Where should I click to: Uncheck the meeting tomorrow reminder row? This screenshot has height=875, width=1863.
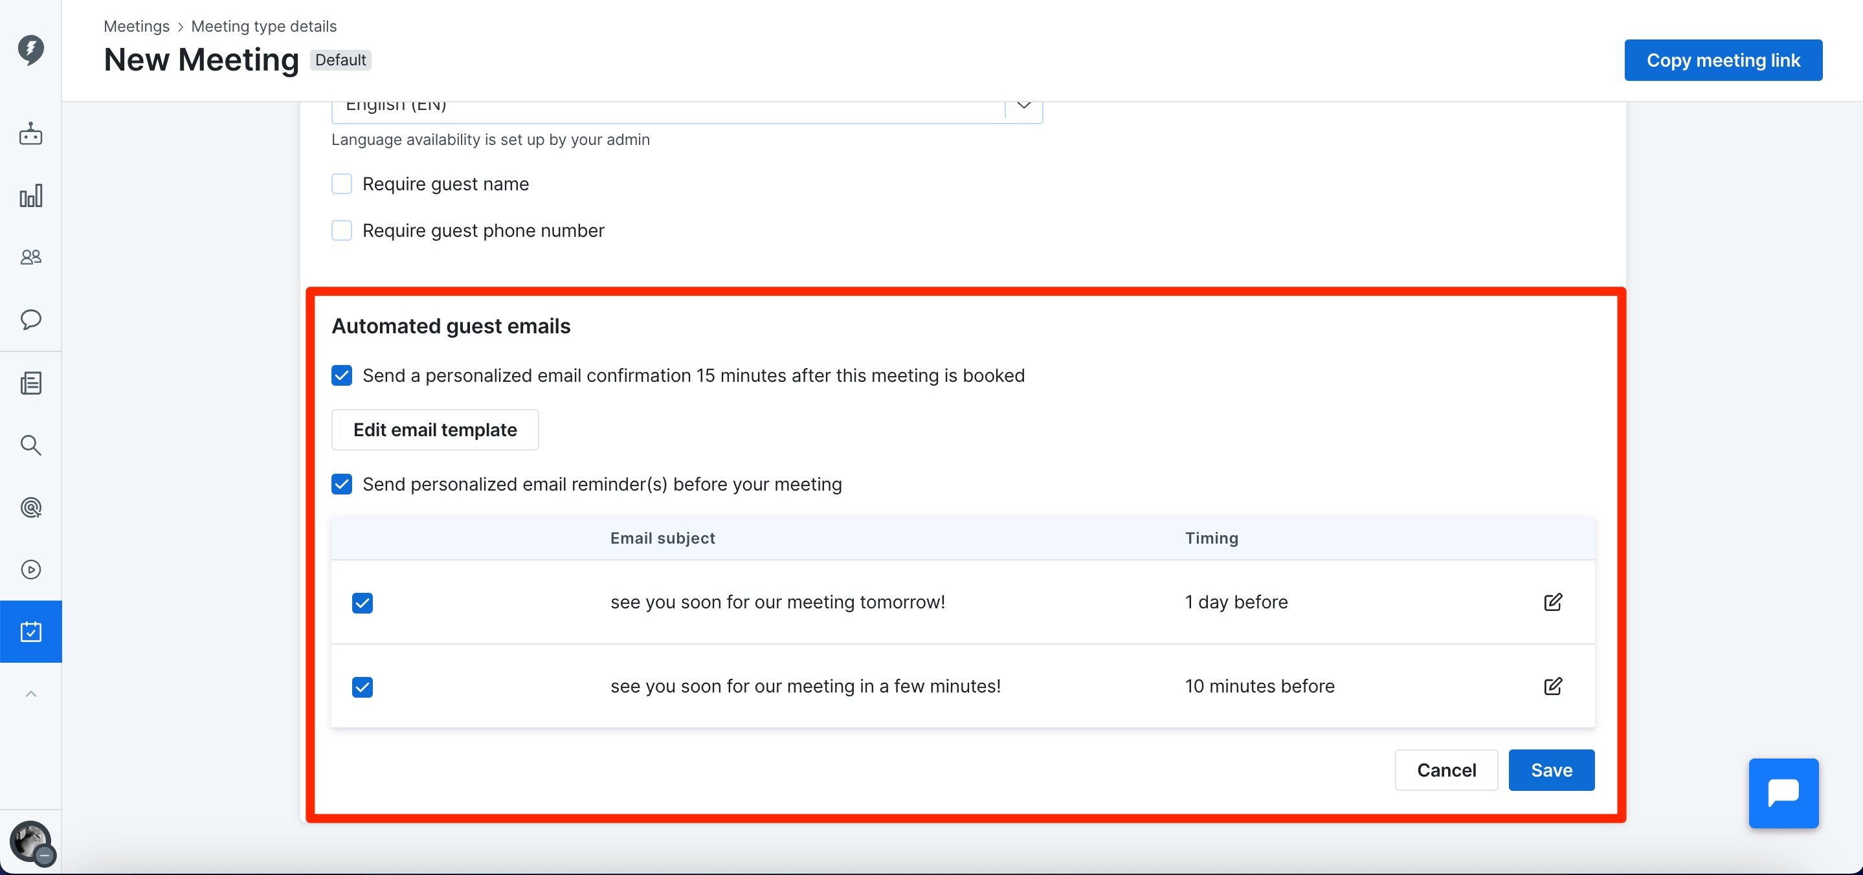click(363, 603)
